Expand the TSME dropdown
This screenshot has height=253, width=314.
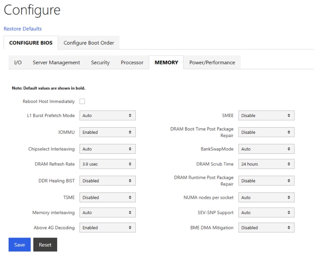(x=107, y=198)
